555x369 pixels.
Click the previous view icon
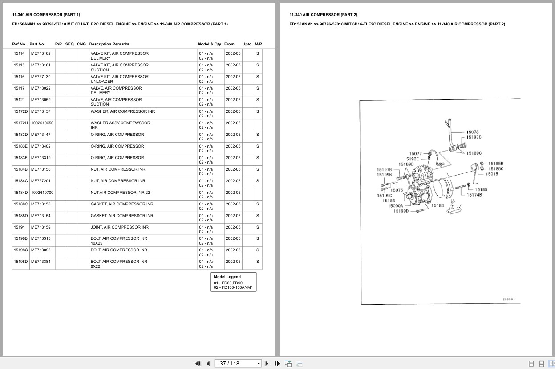(288, 364)
